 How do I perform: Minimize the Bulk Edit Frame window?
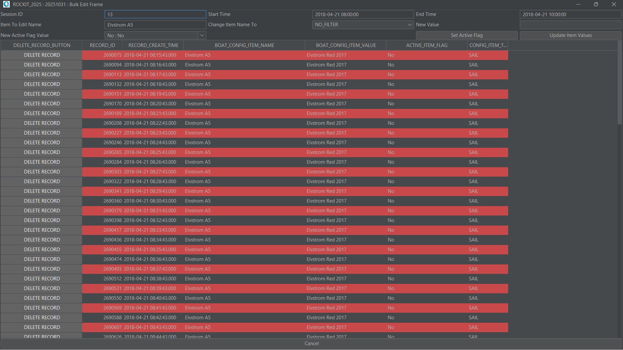click(x=578, y=4)
